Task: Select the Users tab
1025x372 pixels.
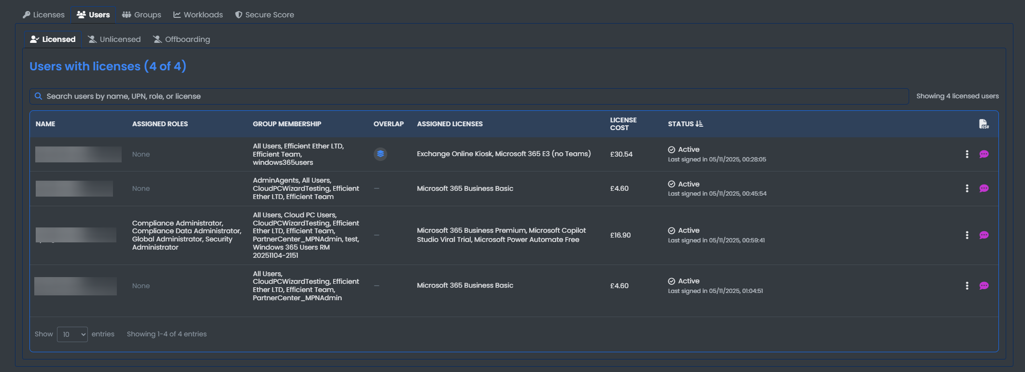Action: [x=93, y=15]
